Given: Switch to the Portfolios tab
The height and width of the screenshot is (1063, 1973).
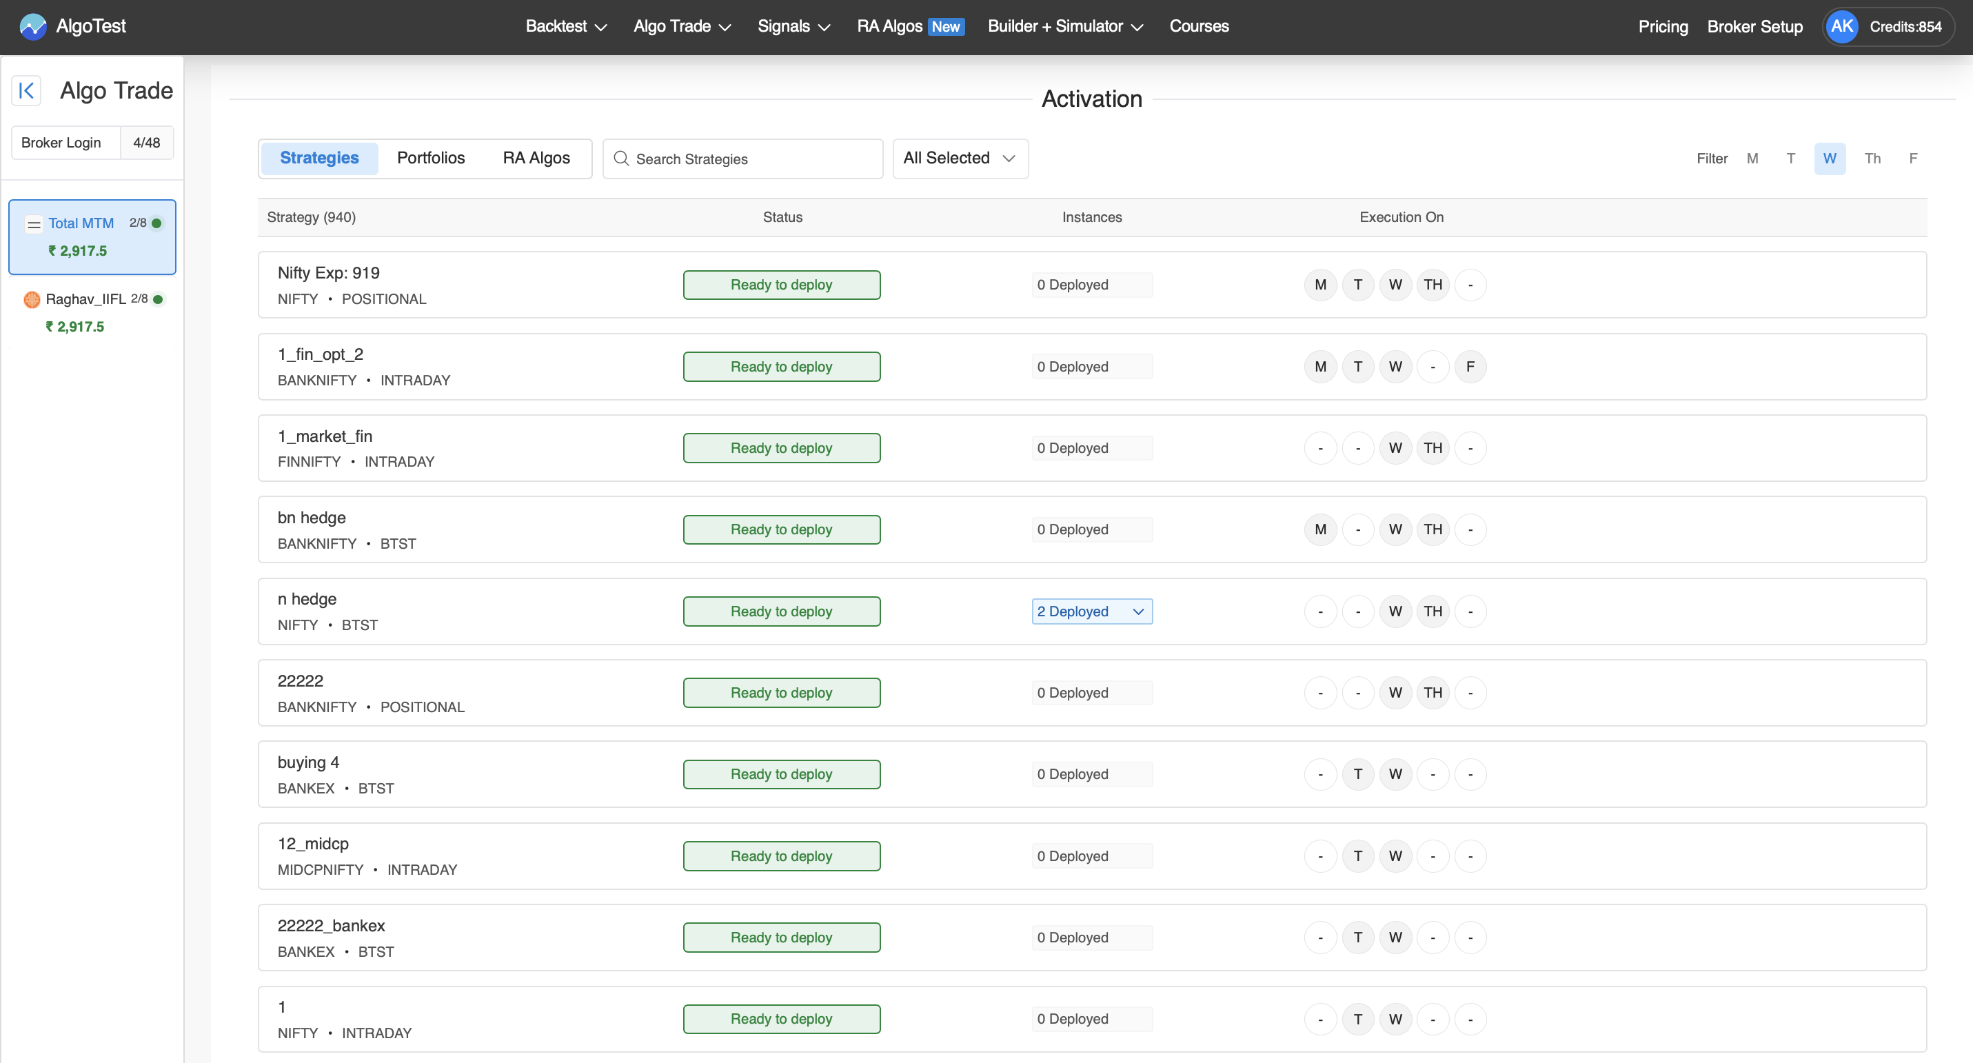Looking at the screenshot, I should point(430,159).
